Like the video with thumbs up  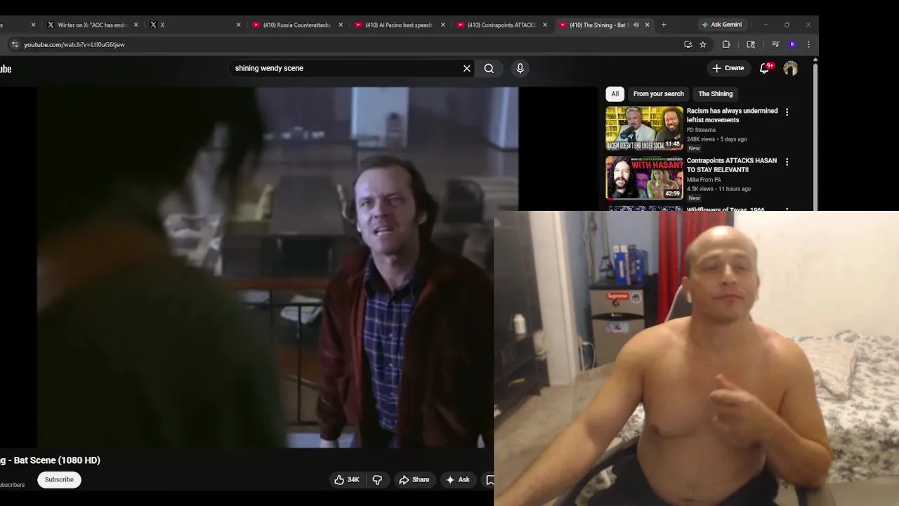(x=347, y=479)
